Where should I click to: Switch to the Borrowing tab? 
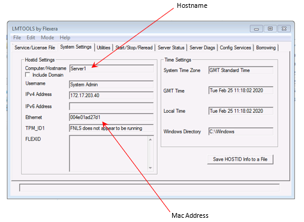pos(266,47)
